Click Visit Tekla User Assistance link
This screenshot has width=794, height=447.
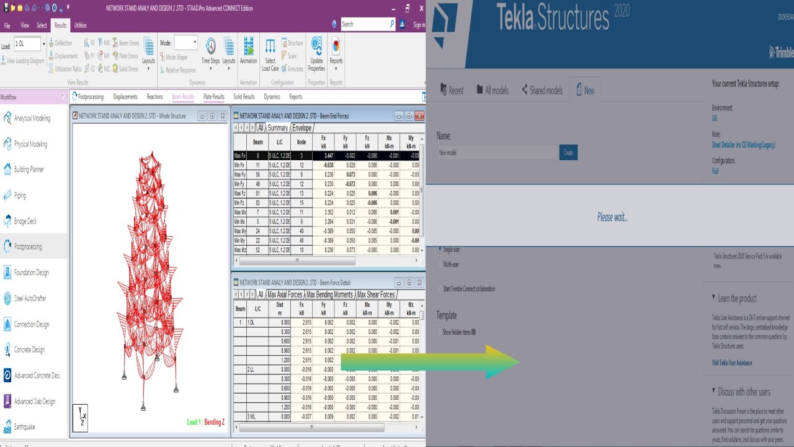[732, 363]
